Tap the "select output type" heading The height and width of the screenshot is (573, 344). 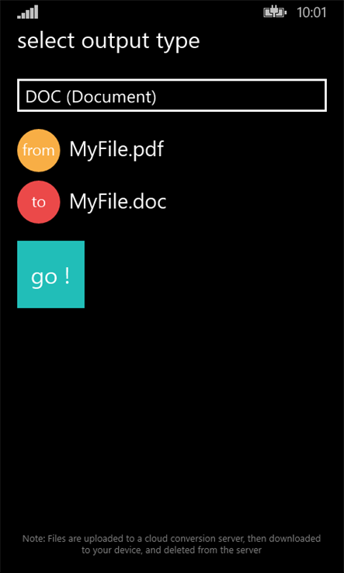(109, 42)
